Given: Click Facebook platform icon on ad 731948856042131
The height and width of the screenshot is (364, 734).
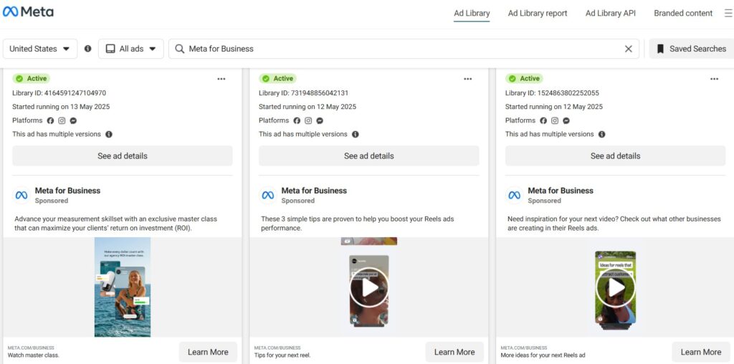Looking at the screenshot, I should click(297, 120).
